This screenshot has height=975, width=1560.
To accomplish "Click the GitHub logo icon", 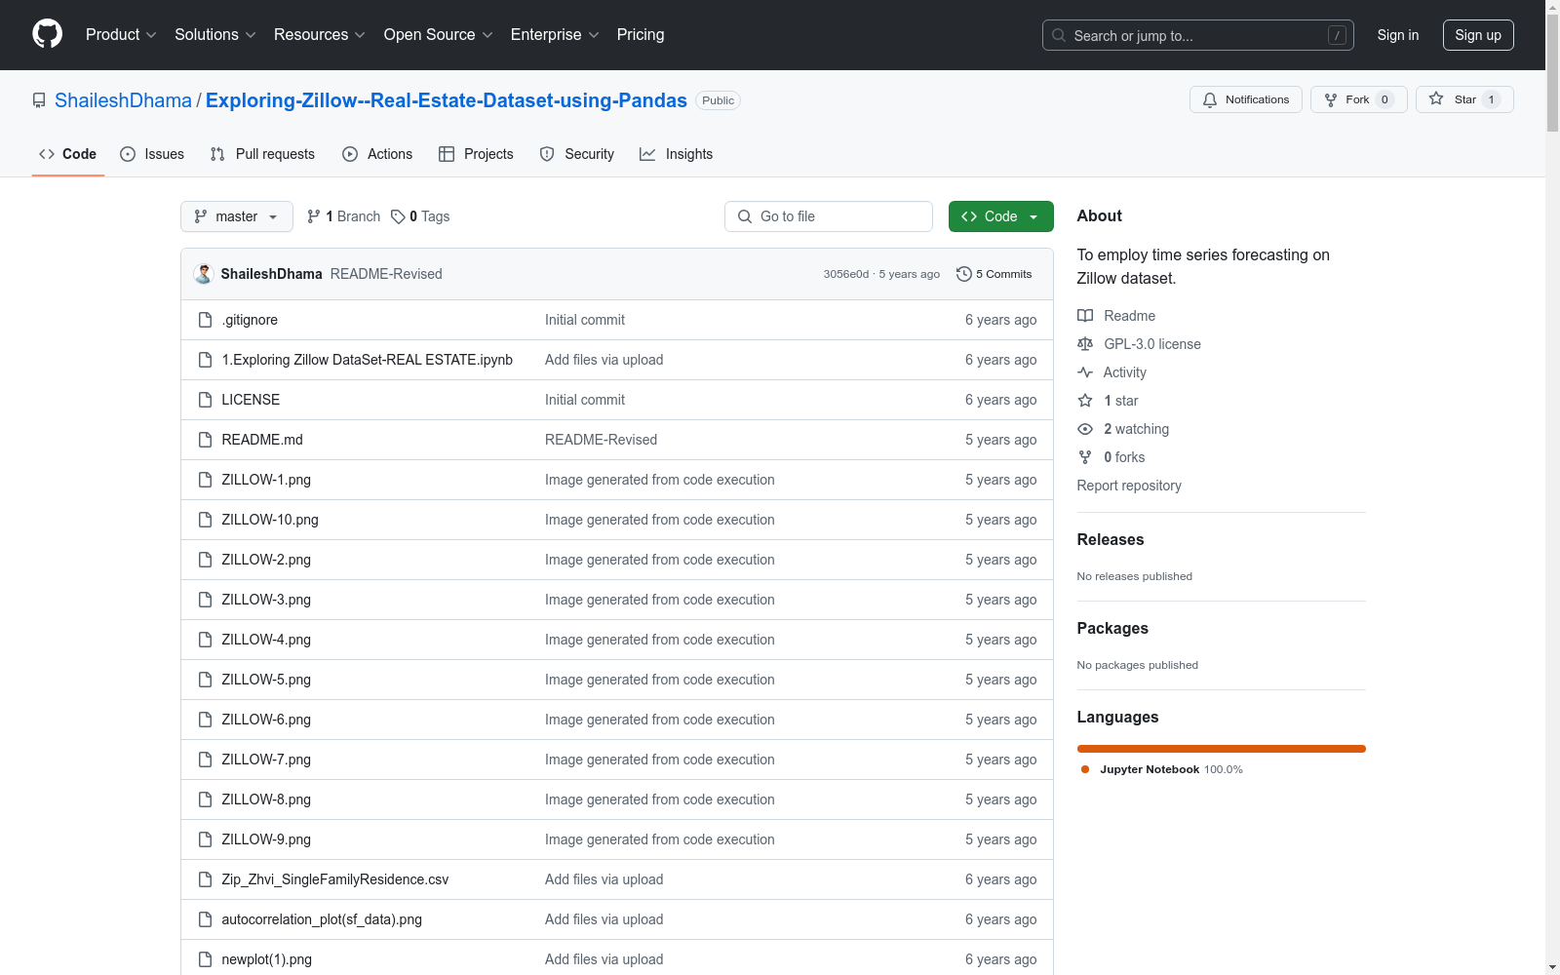I will [47, 34].
